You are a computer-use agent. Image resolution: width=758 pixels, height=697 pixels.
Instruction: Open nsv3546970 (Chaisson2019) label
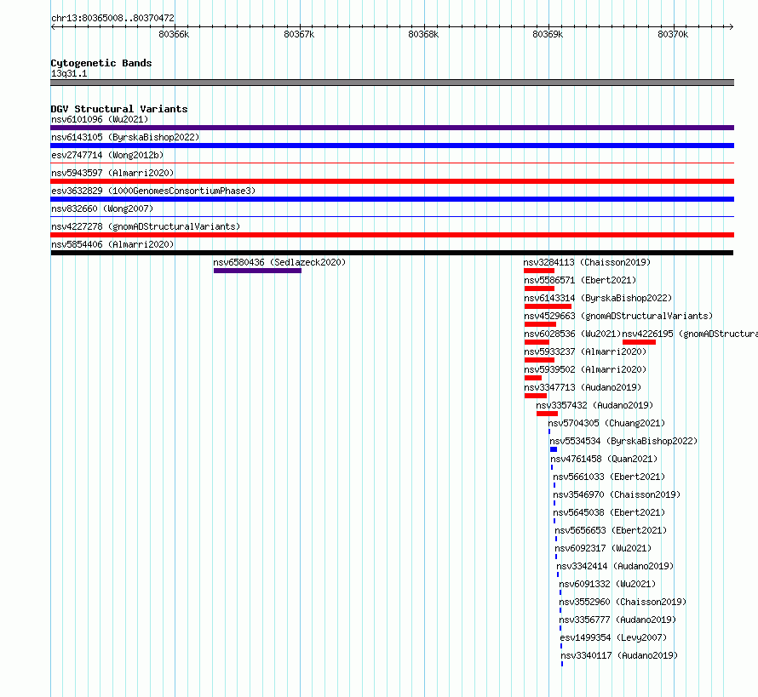617,494
